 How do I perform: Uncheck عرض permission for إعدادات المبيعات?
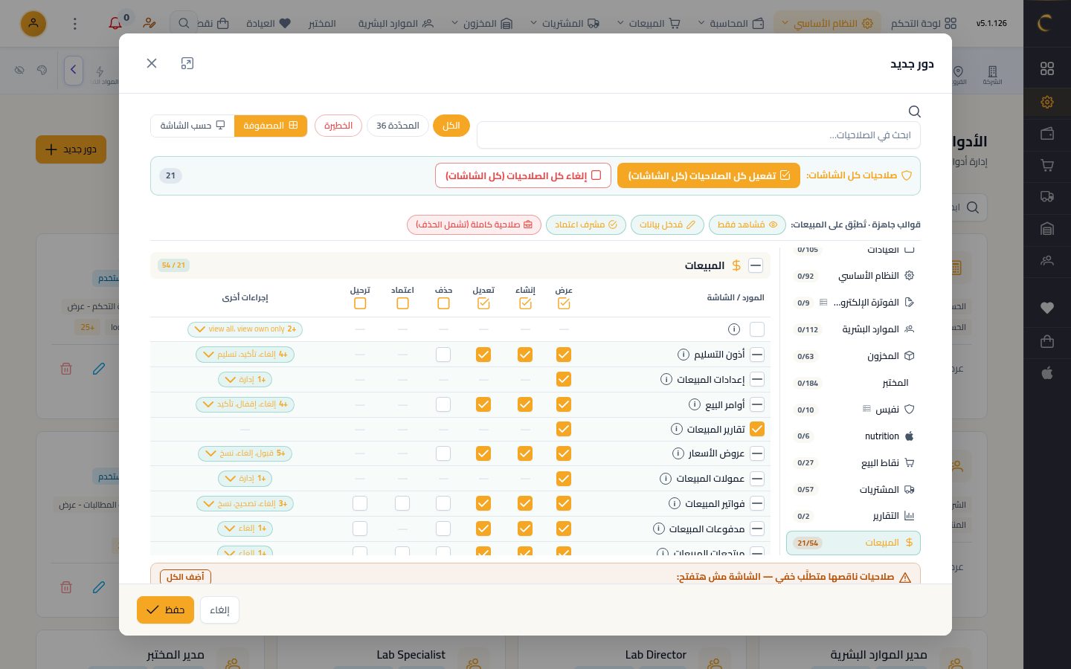(564, 380)
